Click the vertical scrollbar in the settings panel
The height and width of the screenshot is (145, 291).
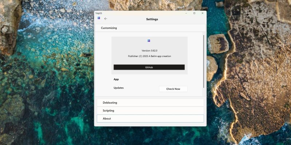point(203,61)
